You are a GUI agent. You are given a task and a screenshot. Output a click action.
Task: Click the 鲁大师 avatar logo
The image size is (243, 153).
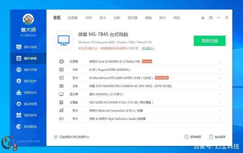coord(28,19)
